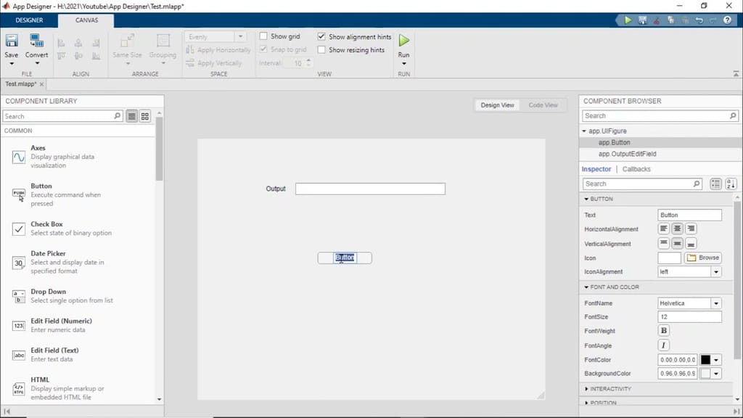
Task: Open Help via the question mark icon
Action: pos(726,20)
